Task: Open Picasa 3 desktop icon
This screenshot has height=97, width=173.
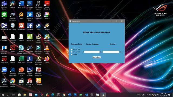Action: click(x=47, y=15)
